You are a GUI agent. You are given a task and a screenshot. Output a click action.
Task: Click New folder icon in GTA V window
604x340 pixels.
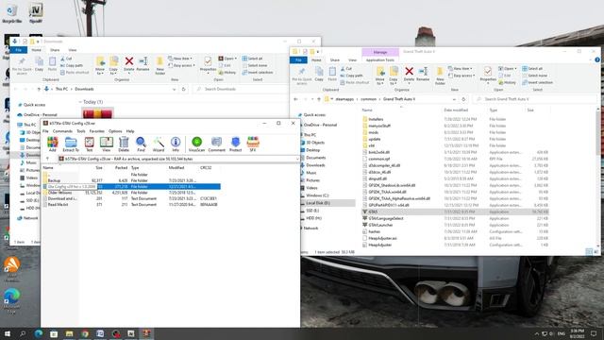coord(440,76)
